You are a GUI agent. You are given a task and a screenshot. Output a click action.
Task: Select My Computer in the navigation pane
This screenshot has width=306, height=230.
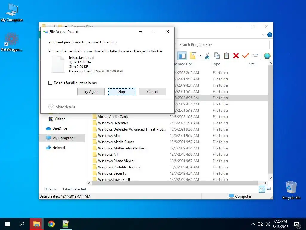pyautogui.click(x=63, y=138)
